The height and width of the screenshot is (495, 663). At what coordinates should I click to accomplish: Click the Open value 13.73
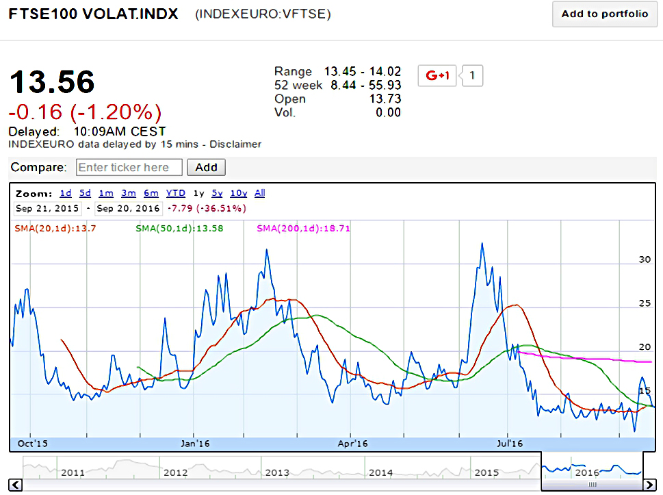click(385, 99)
